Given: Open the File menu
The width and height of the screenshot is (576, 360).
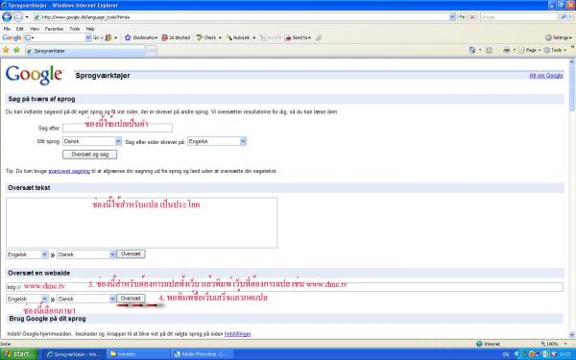Looking at the screenshot, I should (7, 29).
